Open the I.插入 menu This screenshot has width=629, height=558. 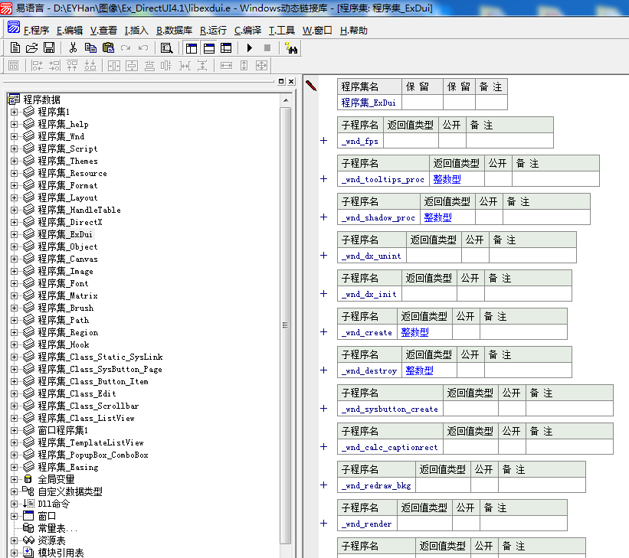click(136, 31)
